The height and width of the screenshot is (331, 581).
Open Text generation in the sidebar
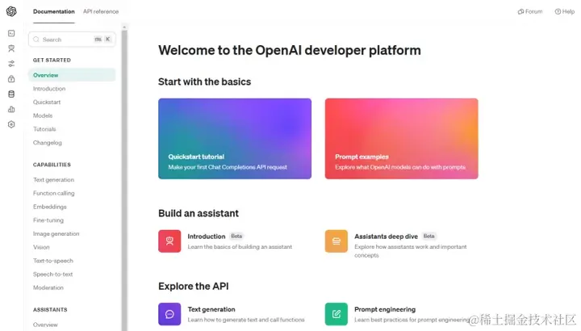pos(54,180)
